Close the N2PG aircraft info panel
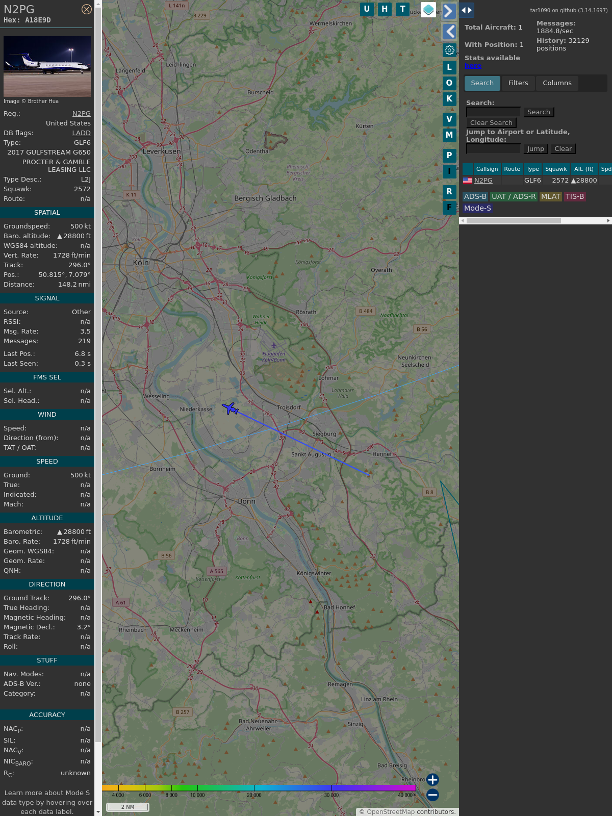The image size is (612, 816). pos(87,9)
